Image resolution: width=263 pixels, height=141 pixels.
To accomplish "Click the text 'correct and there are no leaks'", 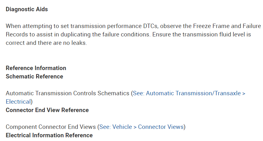I will coord(46,43).
